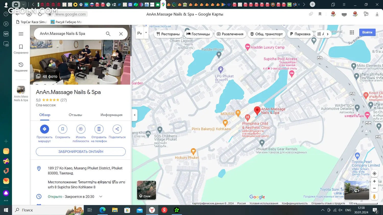Click the magnifier search icon in search box
383x215 pixels.
[x=108, y=34]
